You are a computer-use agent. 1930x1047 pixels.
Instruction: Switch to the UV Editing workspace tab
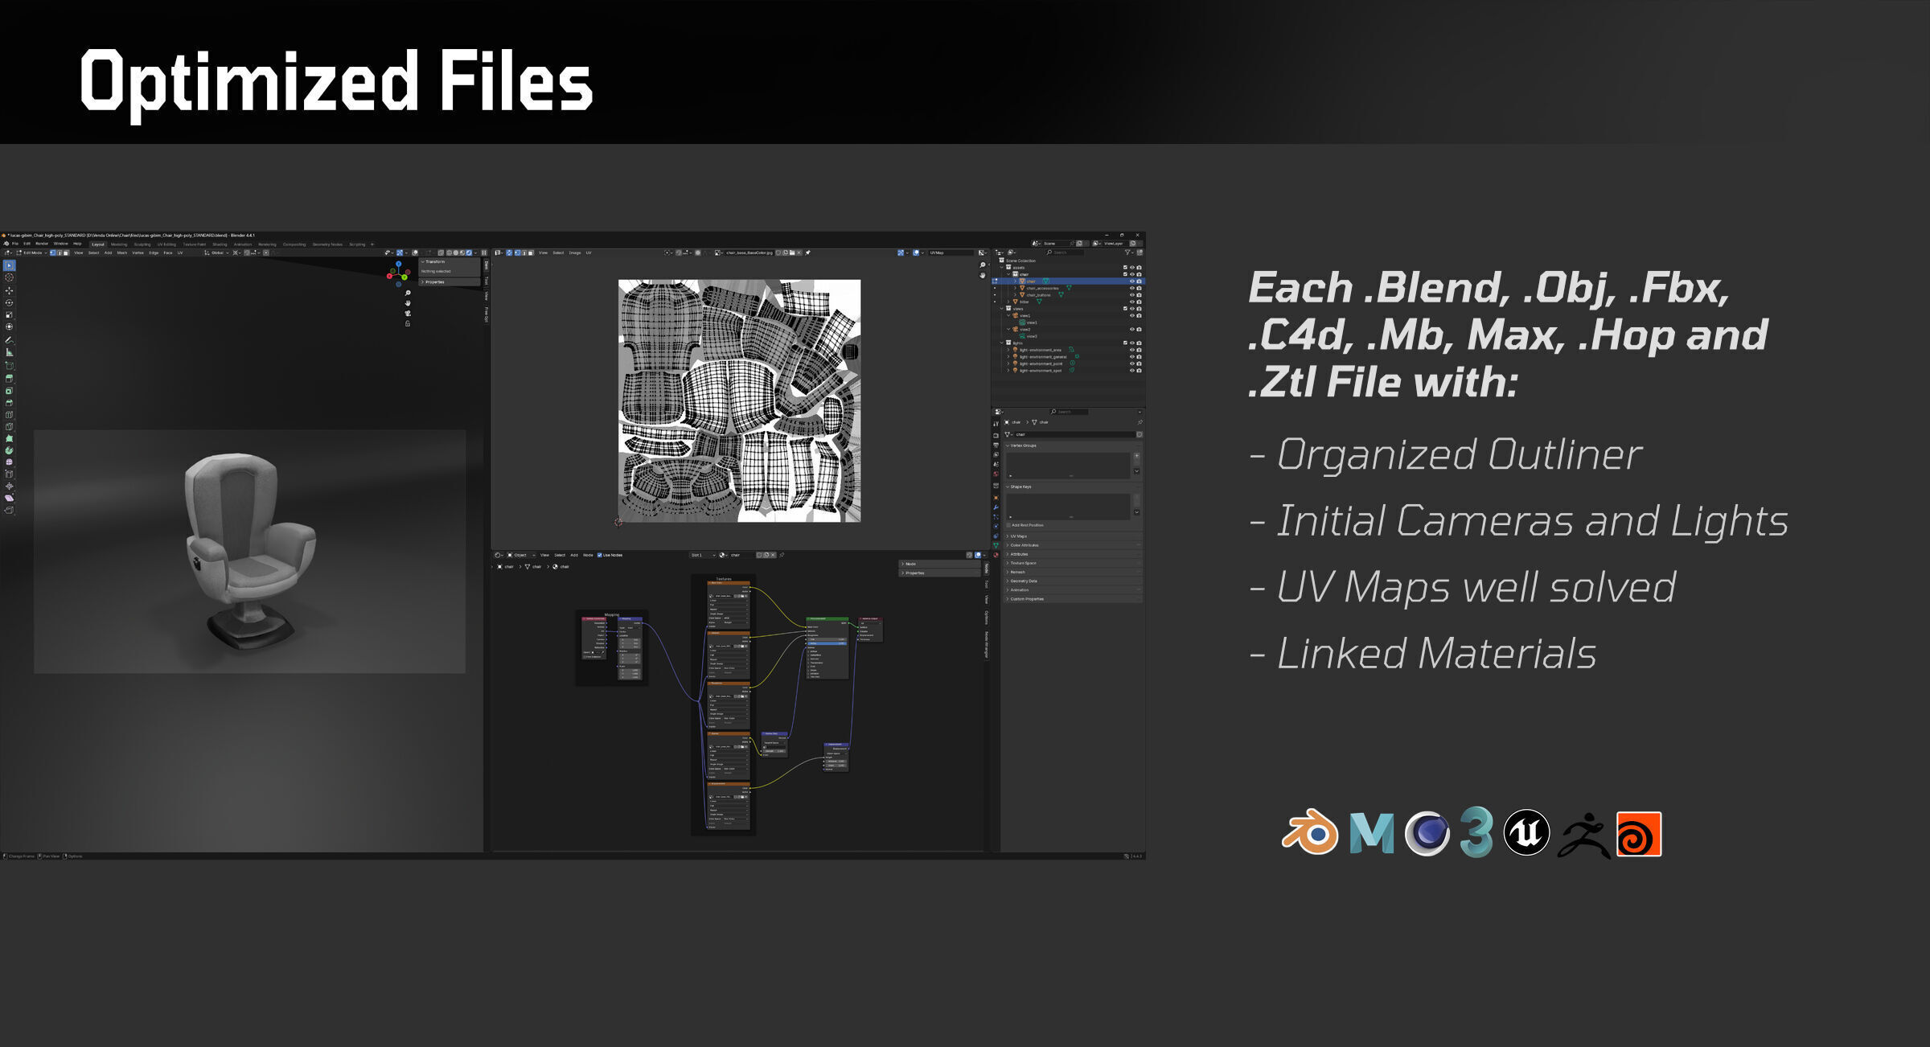coord(166,244)
